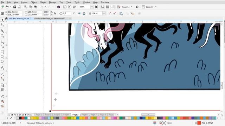Click the Undo arrow icon
225x126 pixels.
[42, 7]
